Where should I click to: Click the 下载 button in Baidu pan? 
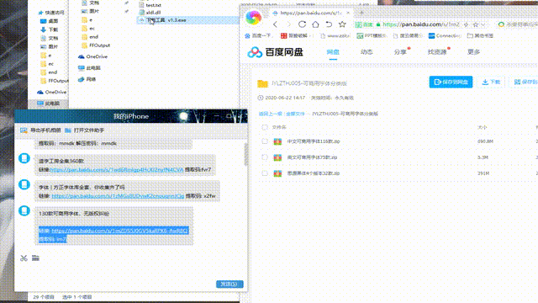point(491,82)
